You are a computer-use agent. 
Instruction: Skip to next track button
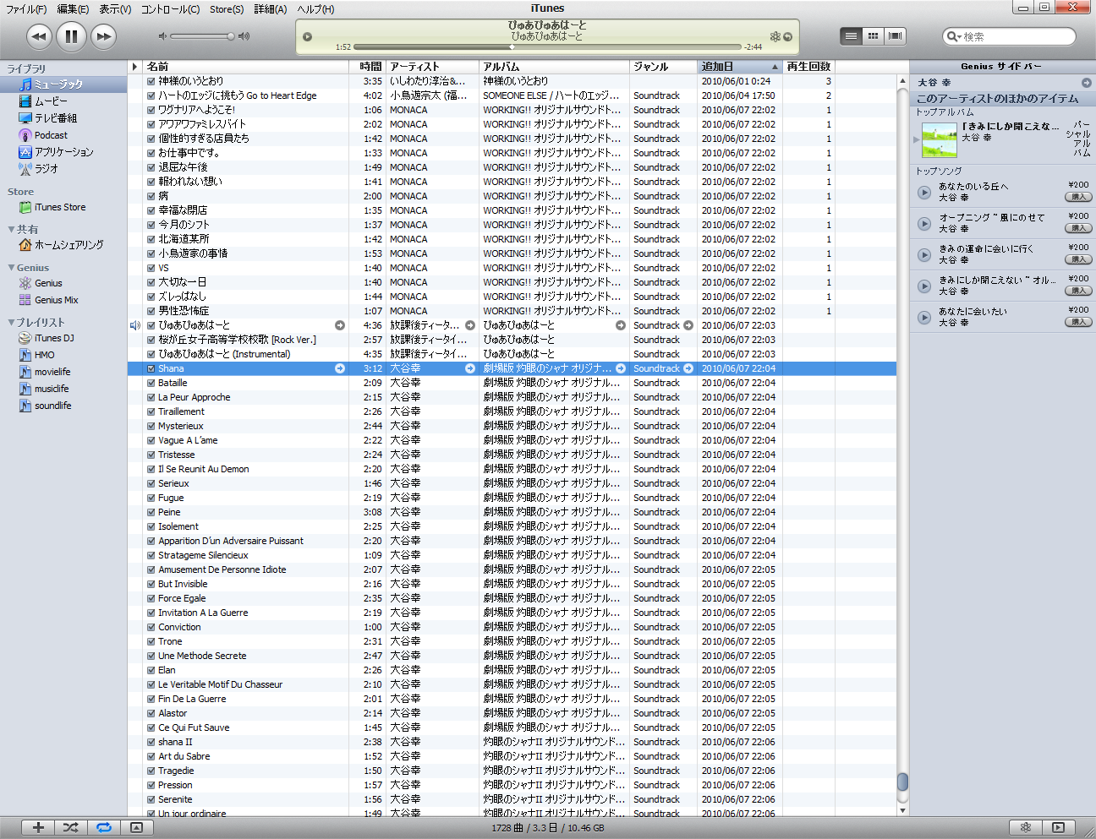[104, 36]
